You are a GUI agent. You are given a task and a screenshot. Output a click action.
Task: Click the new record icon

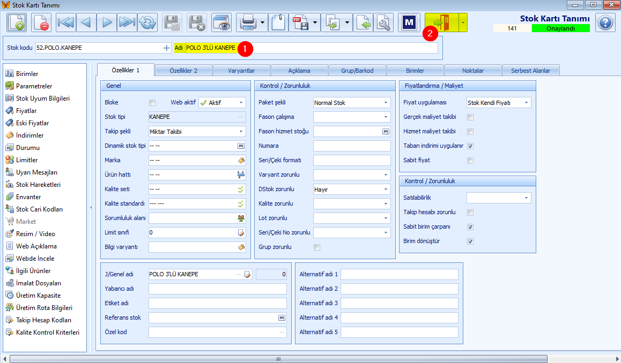[x=17, y=22]
